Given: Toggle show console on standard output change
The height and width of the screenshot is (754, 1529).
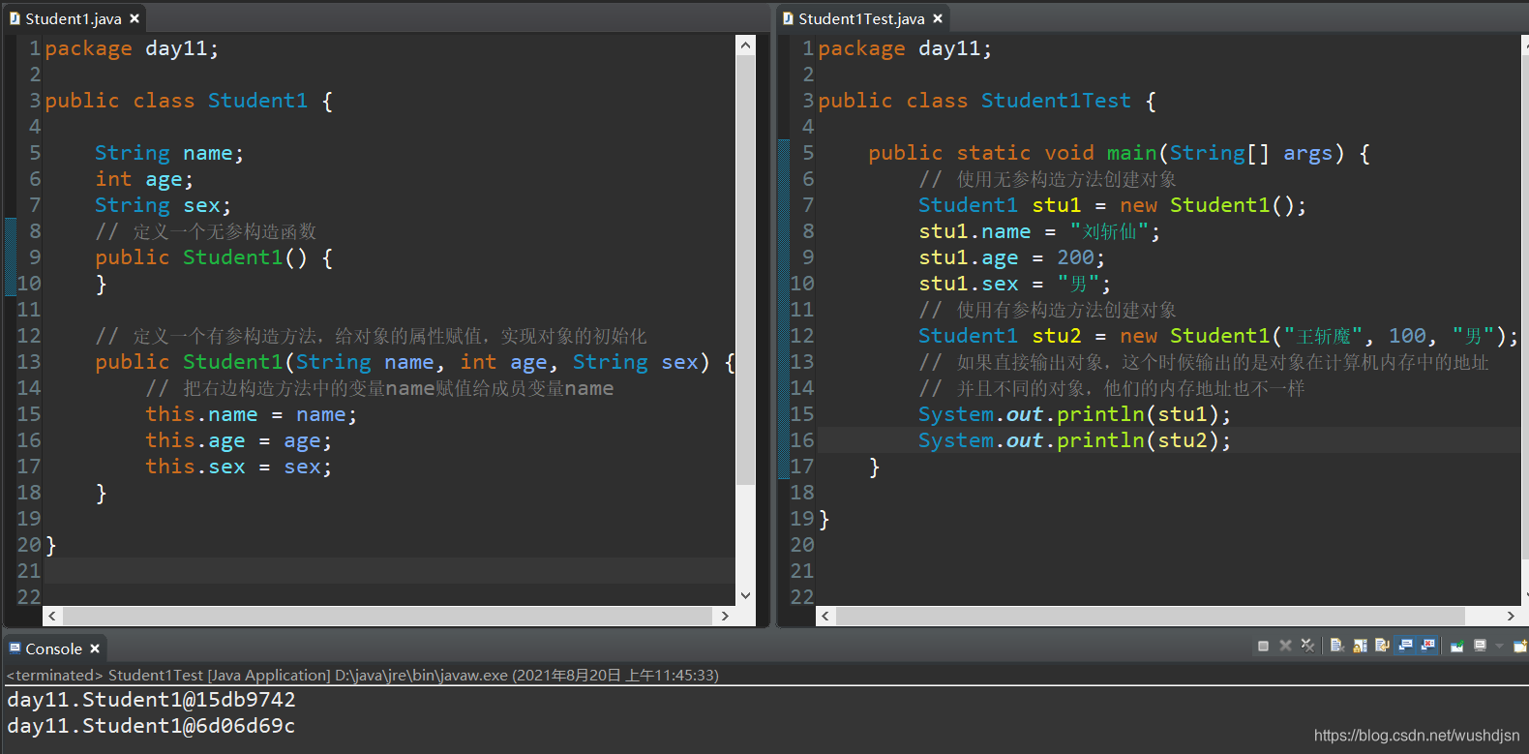Looking at the screenshot, I should (x=1405, y=646).
